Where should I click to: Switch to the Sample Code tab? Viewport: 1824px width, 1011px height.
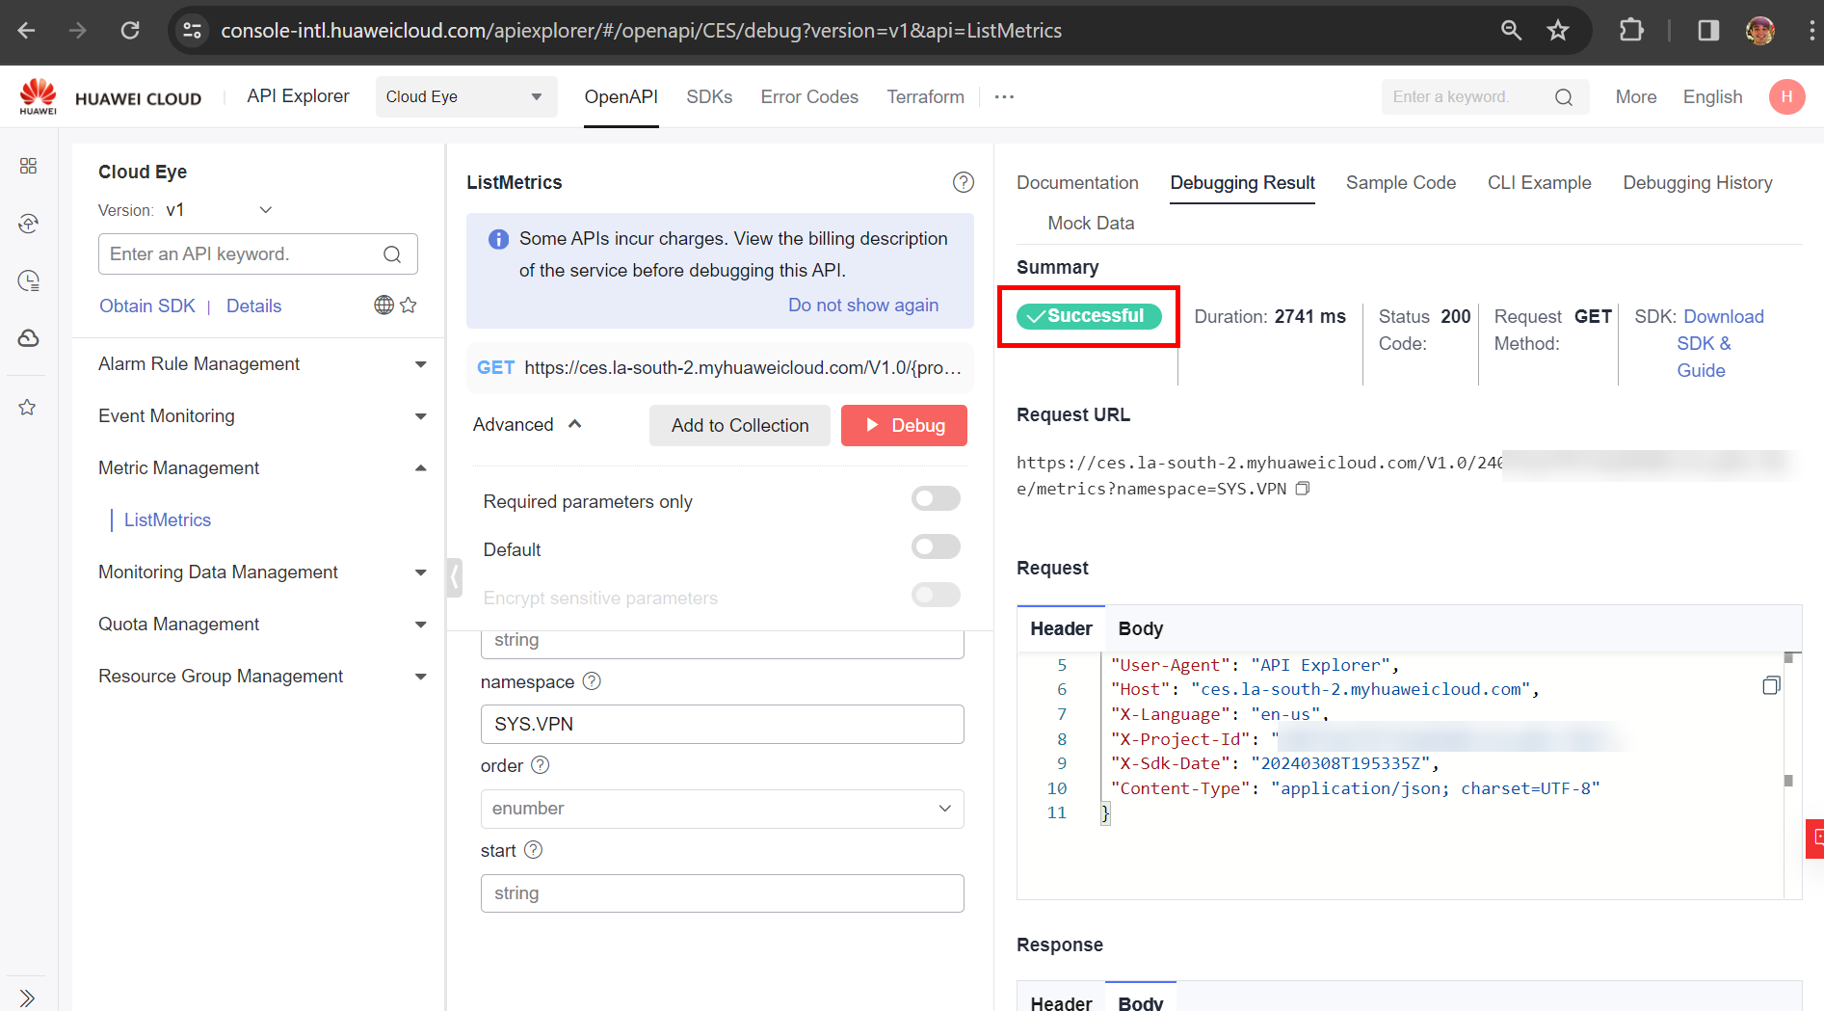[x=1400, y=183]
